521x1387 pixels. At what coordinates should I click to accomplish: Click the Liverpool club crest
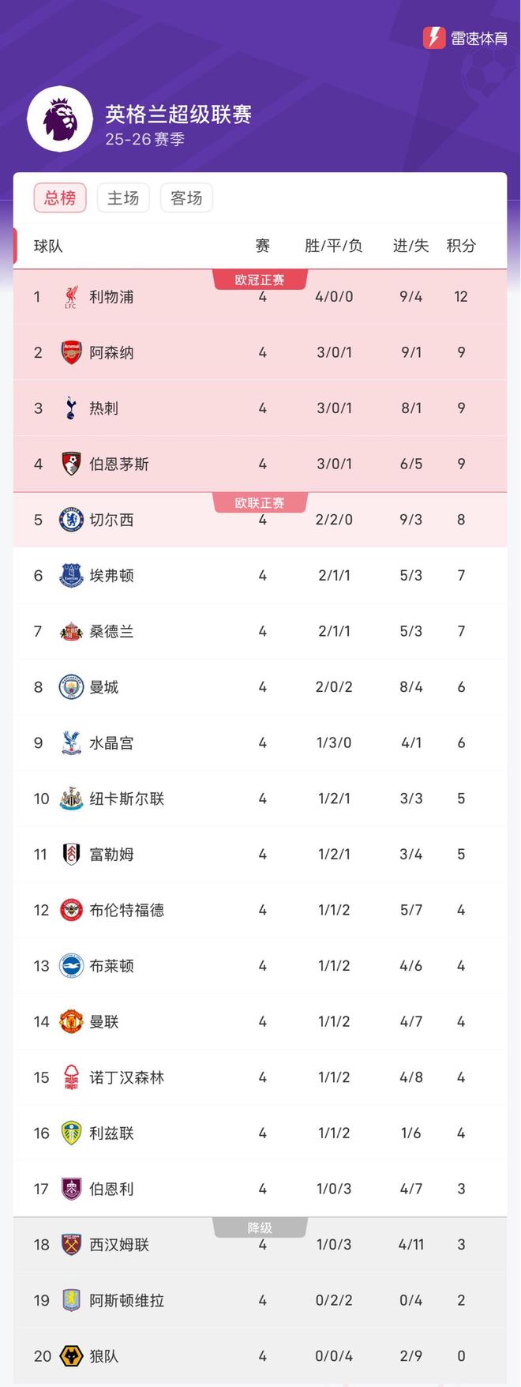coord(71,297)
